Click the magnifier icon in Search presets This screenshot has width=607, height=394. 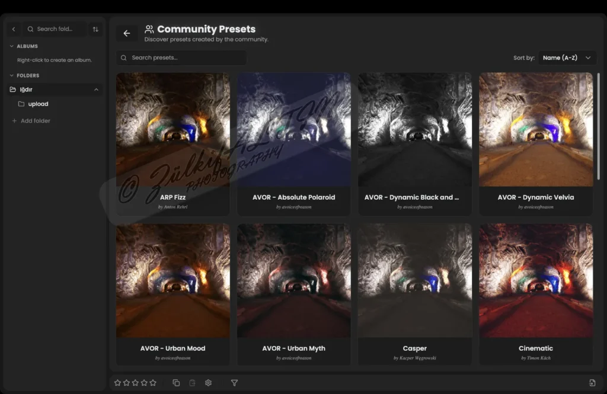[123, 57]
